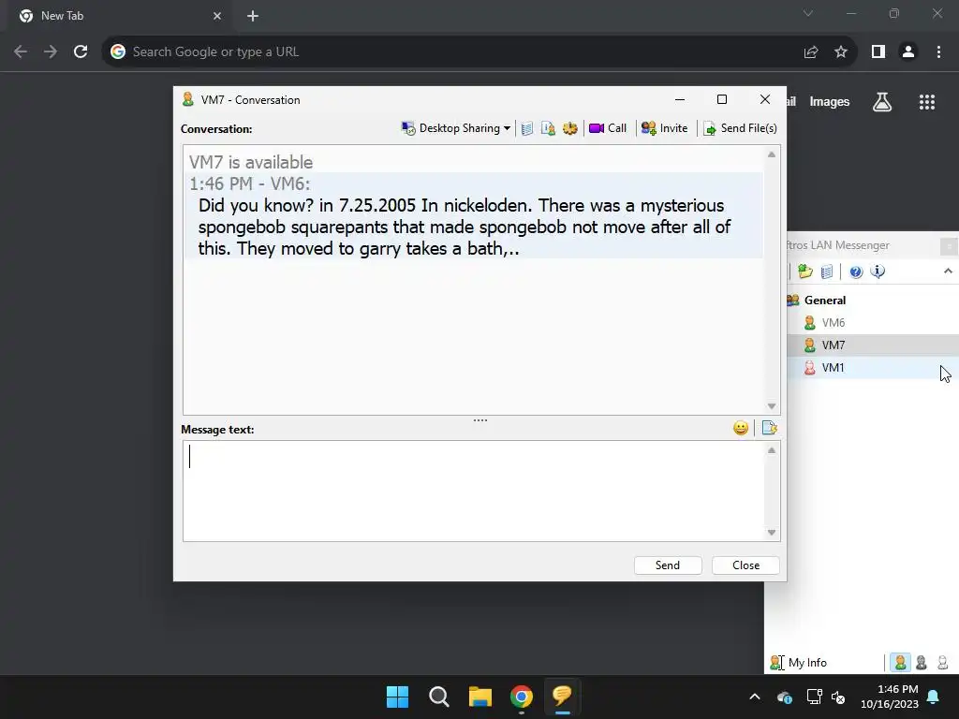This screenshot has height=719, width=959.
Task: Click message text box scroll up arrow
Action: tap(772, 450)
